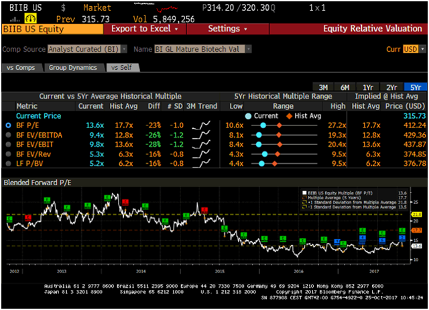Screen dimensions: 429x310
Task: Click the Blended Forward P/E chart title
Action: pyautogui.click(x=38, y=183)
